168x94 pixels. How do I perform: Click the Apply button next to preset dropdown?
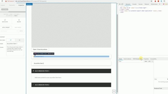click(21, 31)
